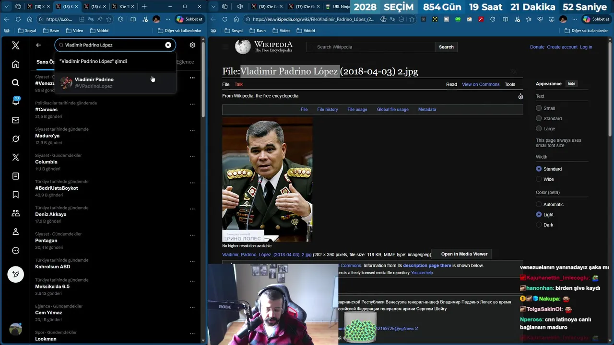Screen dimensions: 614x345
Task: Toggle split screen icon in the x.com window toolbar
Action: pyautogui.click(x=132, y=19)
